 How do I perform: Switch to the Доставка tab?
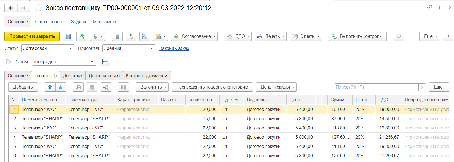(x=73, y=76)
